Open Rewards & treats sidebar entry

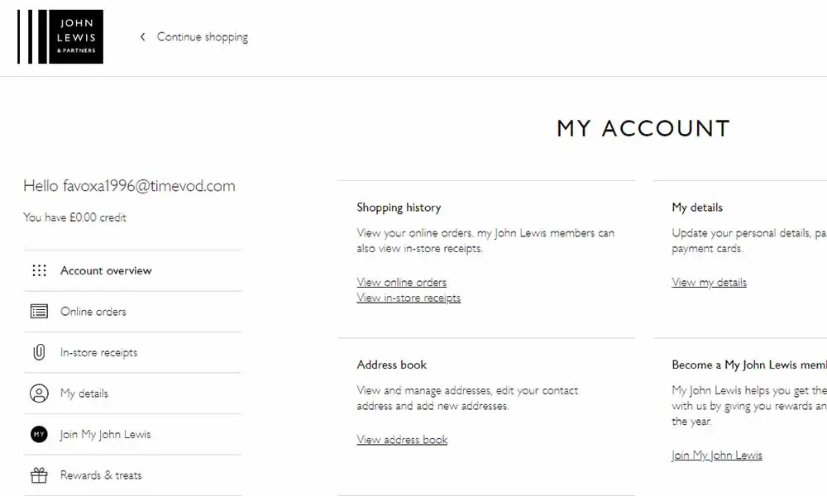(x=132, y=475)
